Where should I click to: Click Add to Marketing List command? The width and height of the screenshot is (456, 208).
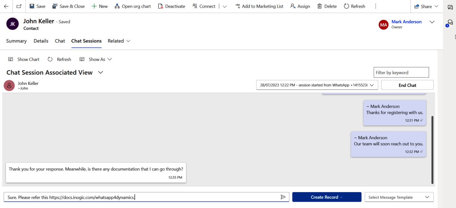pyautogui.click(x=259, y=6)
